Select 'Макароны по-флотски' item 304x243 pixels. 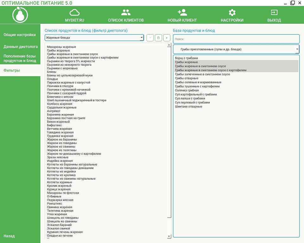coord(63,193)
